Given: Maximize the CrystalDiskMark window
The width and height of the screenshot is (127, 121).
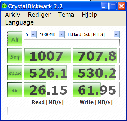Looking at the screenshot, I should [113, 6].
